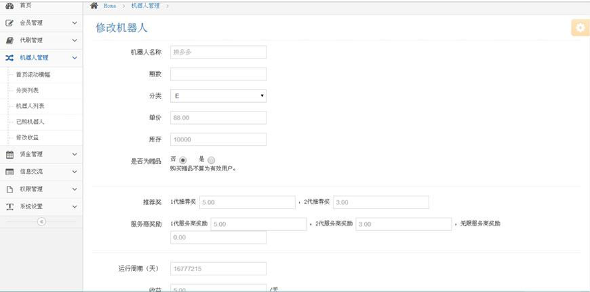Click the book icon beside 代刷管理
This screenshot has height=292, width=590.
click(10, 40)
